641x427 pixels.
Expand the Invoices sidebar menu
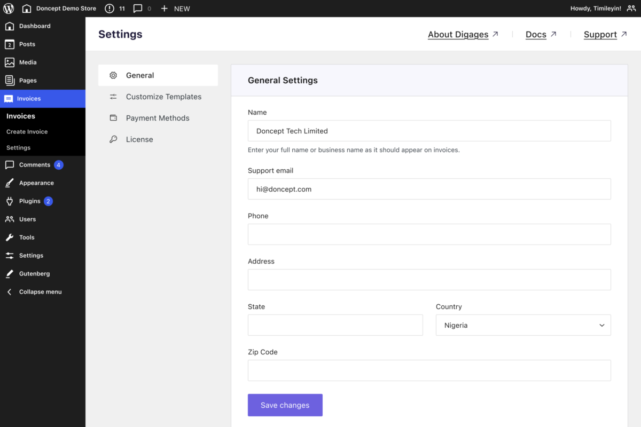[x=29, y=99]
